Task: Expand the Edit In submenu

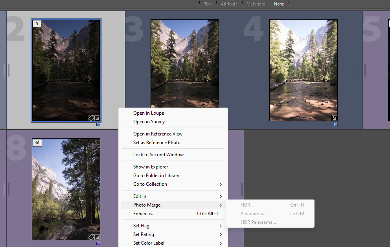Action: (x=173, y=197)
